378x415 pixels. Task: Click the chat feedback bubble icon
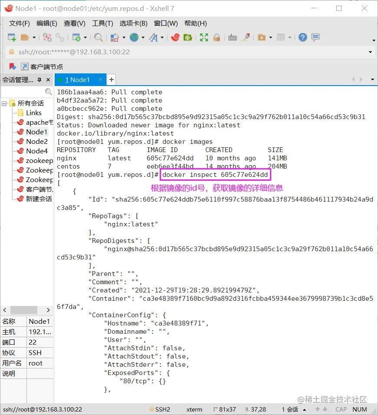coord(316,37)
